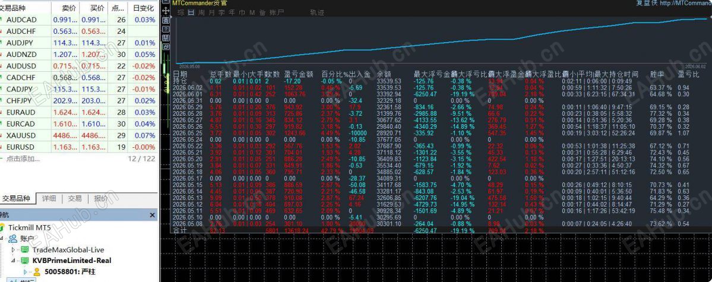This screenshot has width=712, height=282.
Task: Click the 余额 column header
Action: 384,74
